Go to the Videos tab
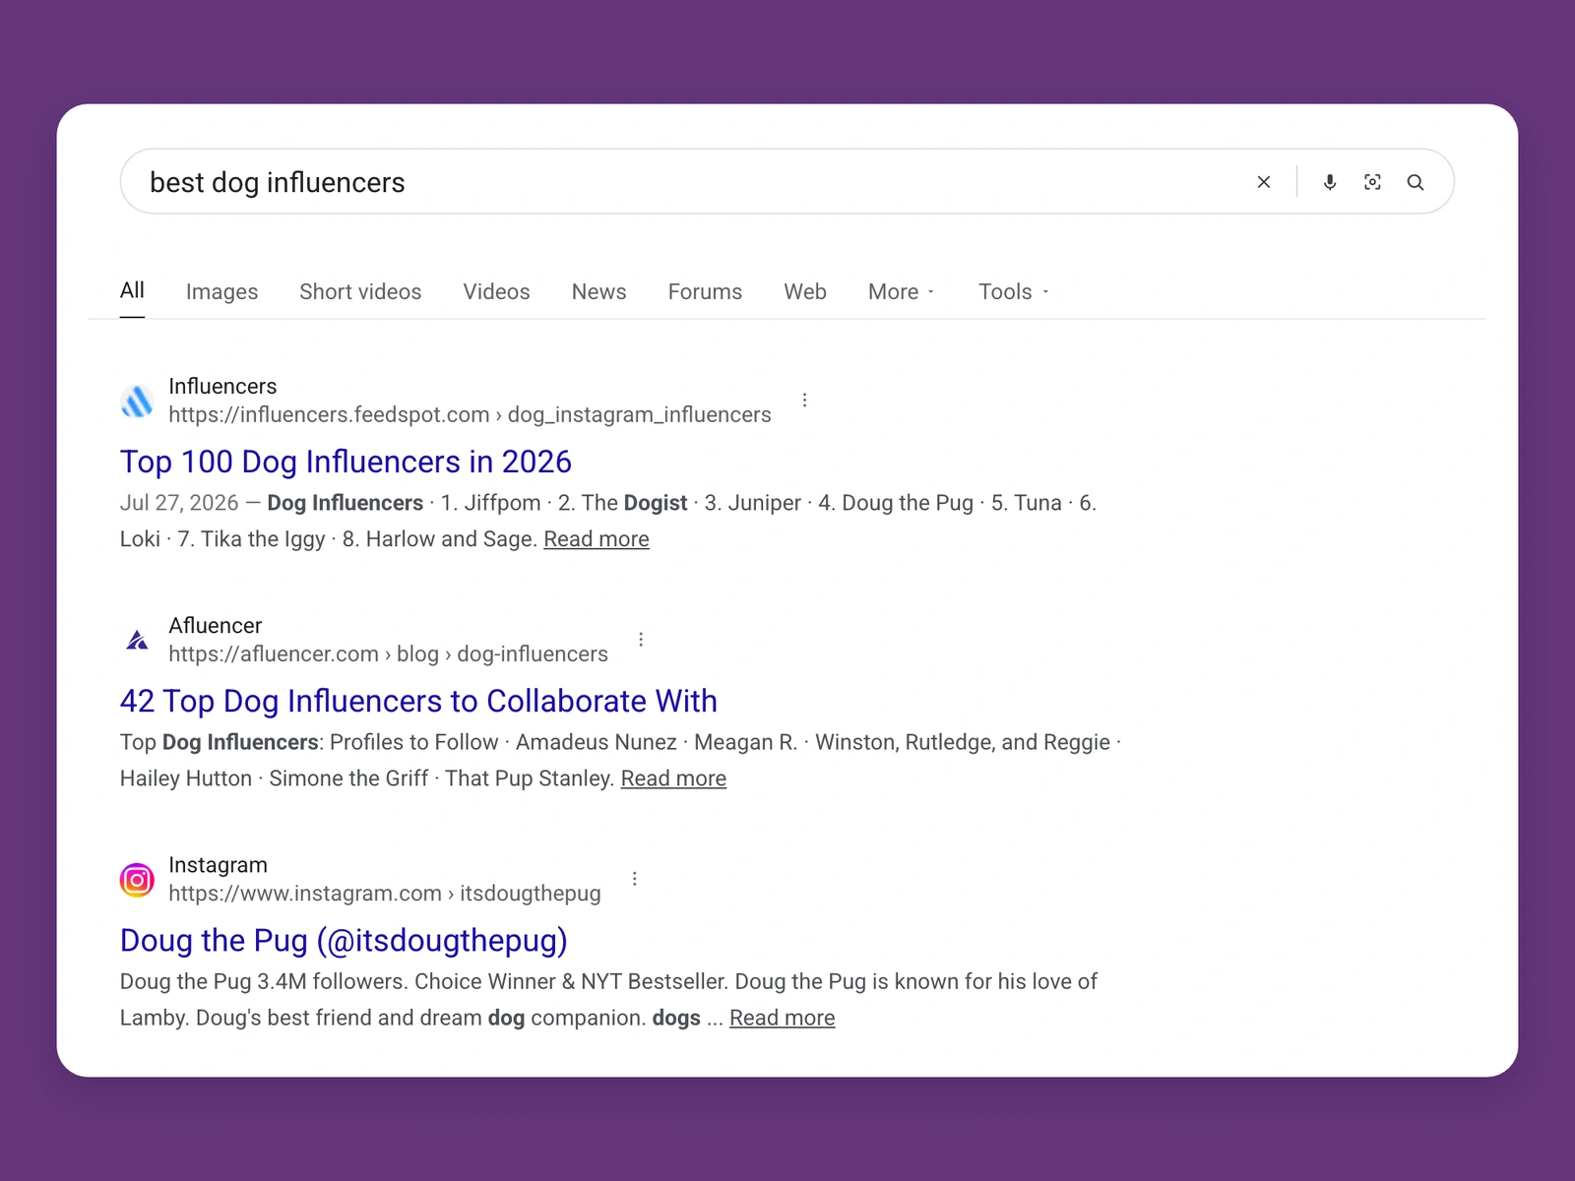This screenshot has height=1181, width=1575. (x=496, y=291)
